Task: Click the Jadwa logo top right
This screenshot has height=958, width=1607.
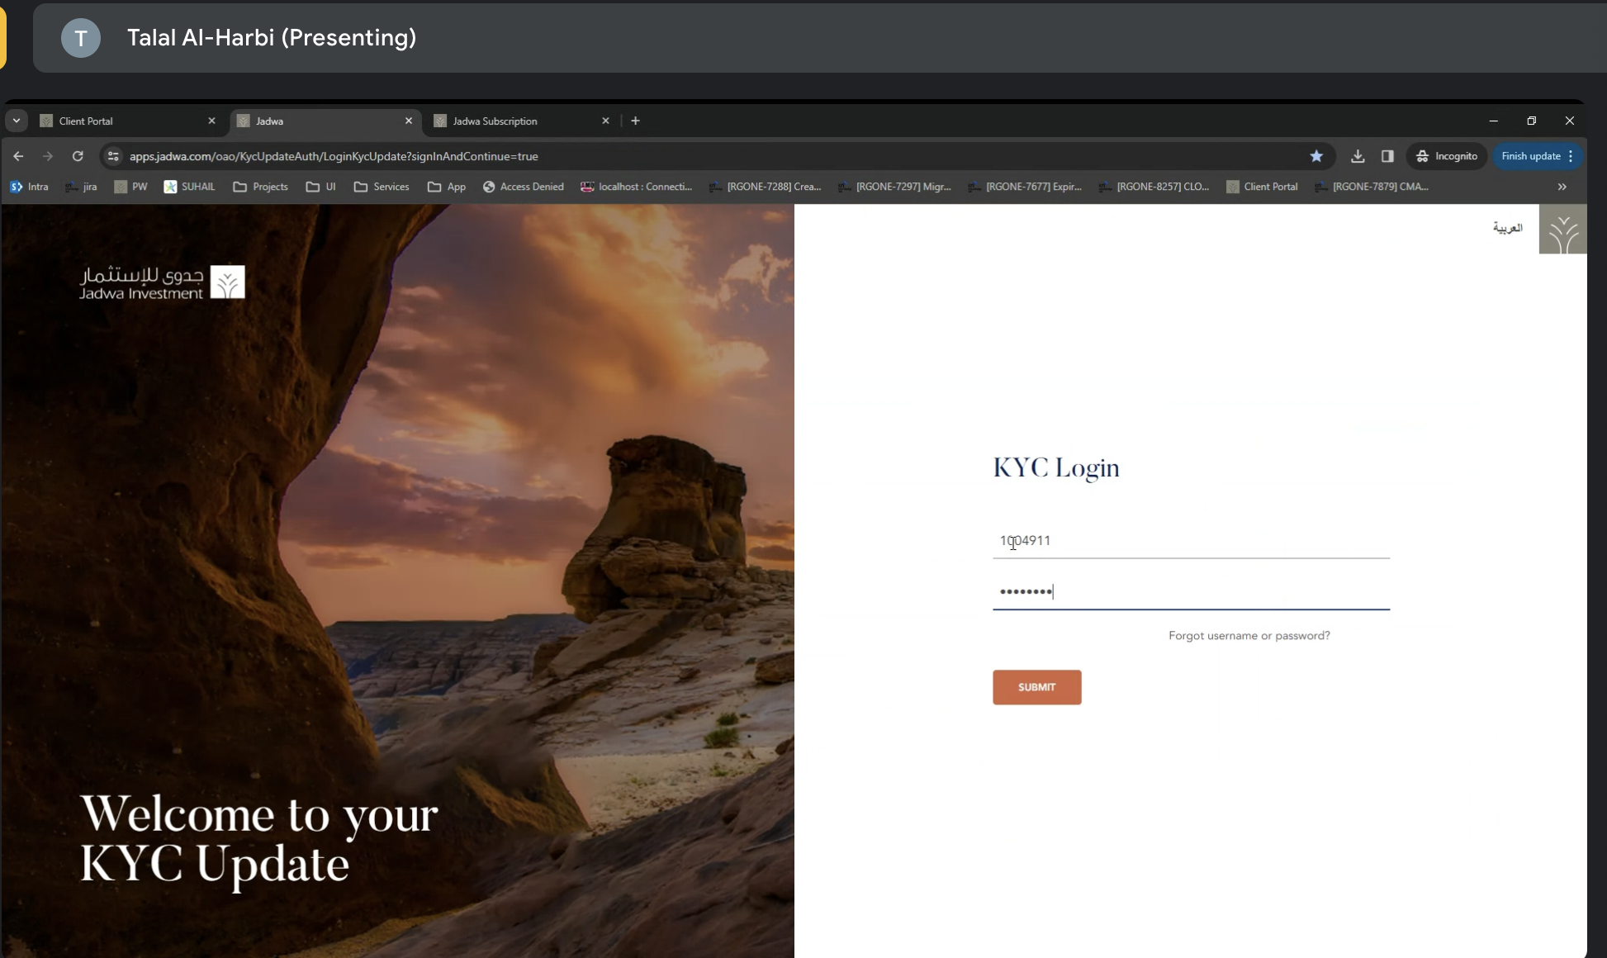Action: (x=1562, y=230)
